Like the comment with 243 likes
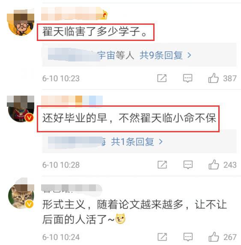The image size is (241, 245). (x=214, y=165)
